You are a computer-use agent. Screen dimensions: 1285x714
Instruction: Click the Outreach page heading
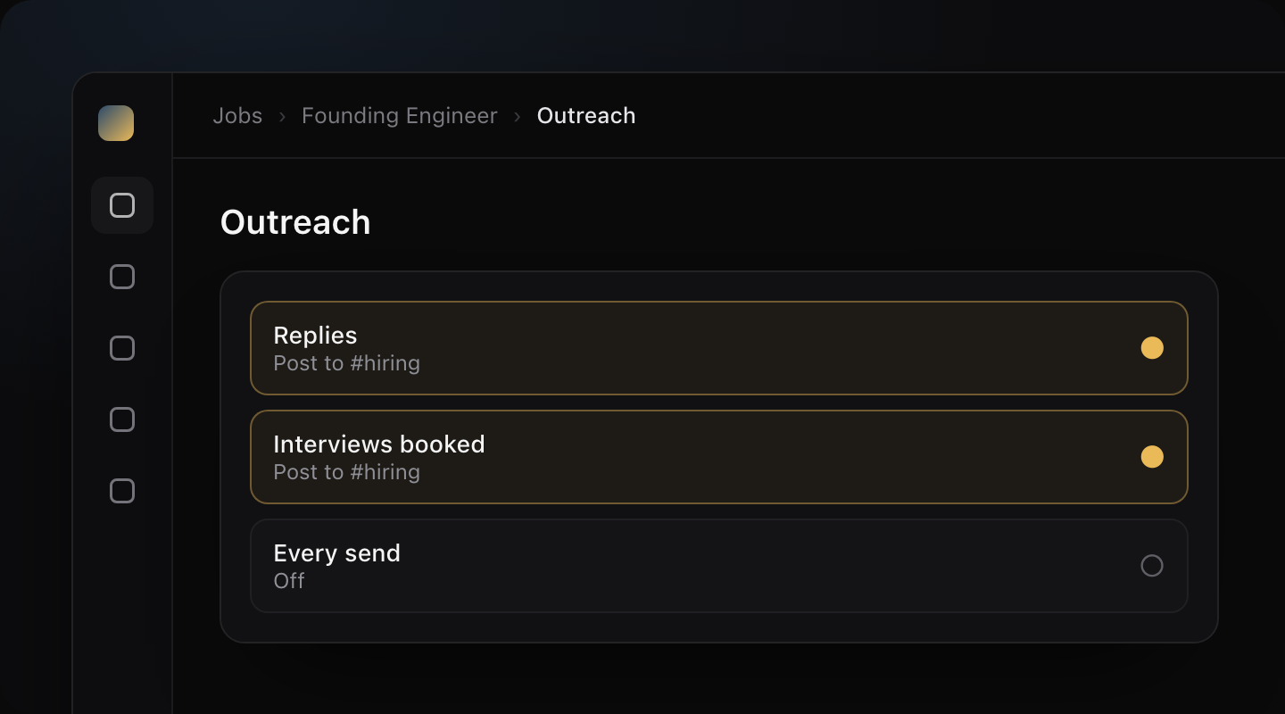click(295, 222)
